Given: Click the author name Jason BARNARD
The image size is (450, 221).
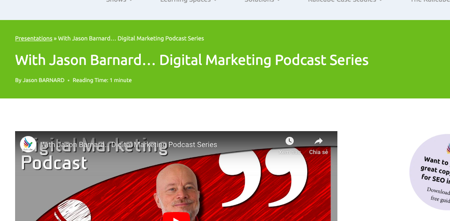Looking at the screenshot, I should pos(44,80).
